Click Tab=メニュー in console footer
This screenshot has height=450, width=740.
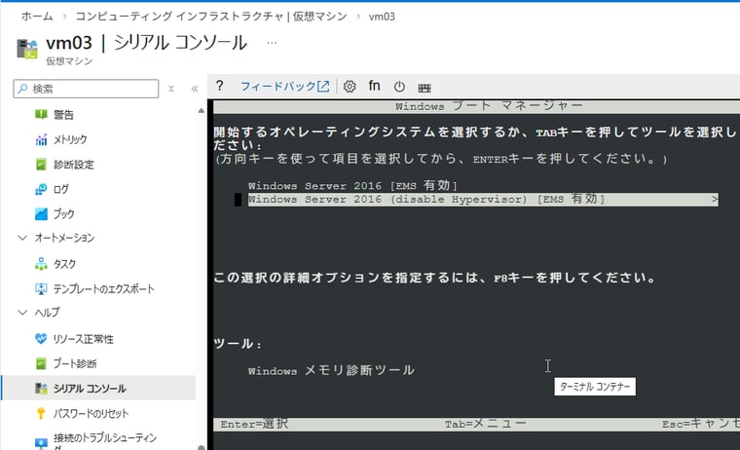(485, 424)
